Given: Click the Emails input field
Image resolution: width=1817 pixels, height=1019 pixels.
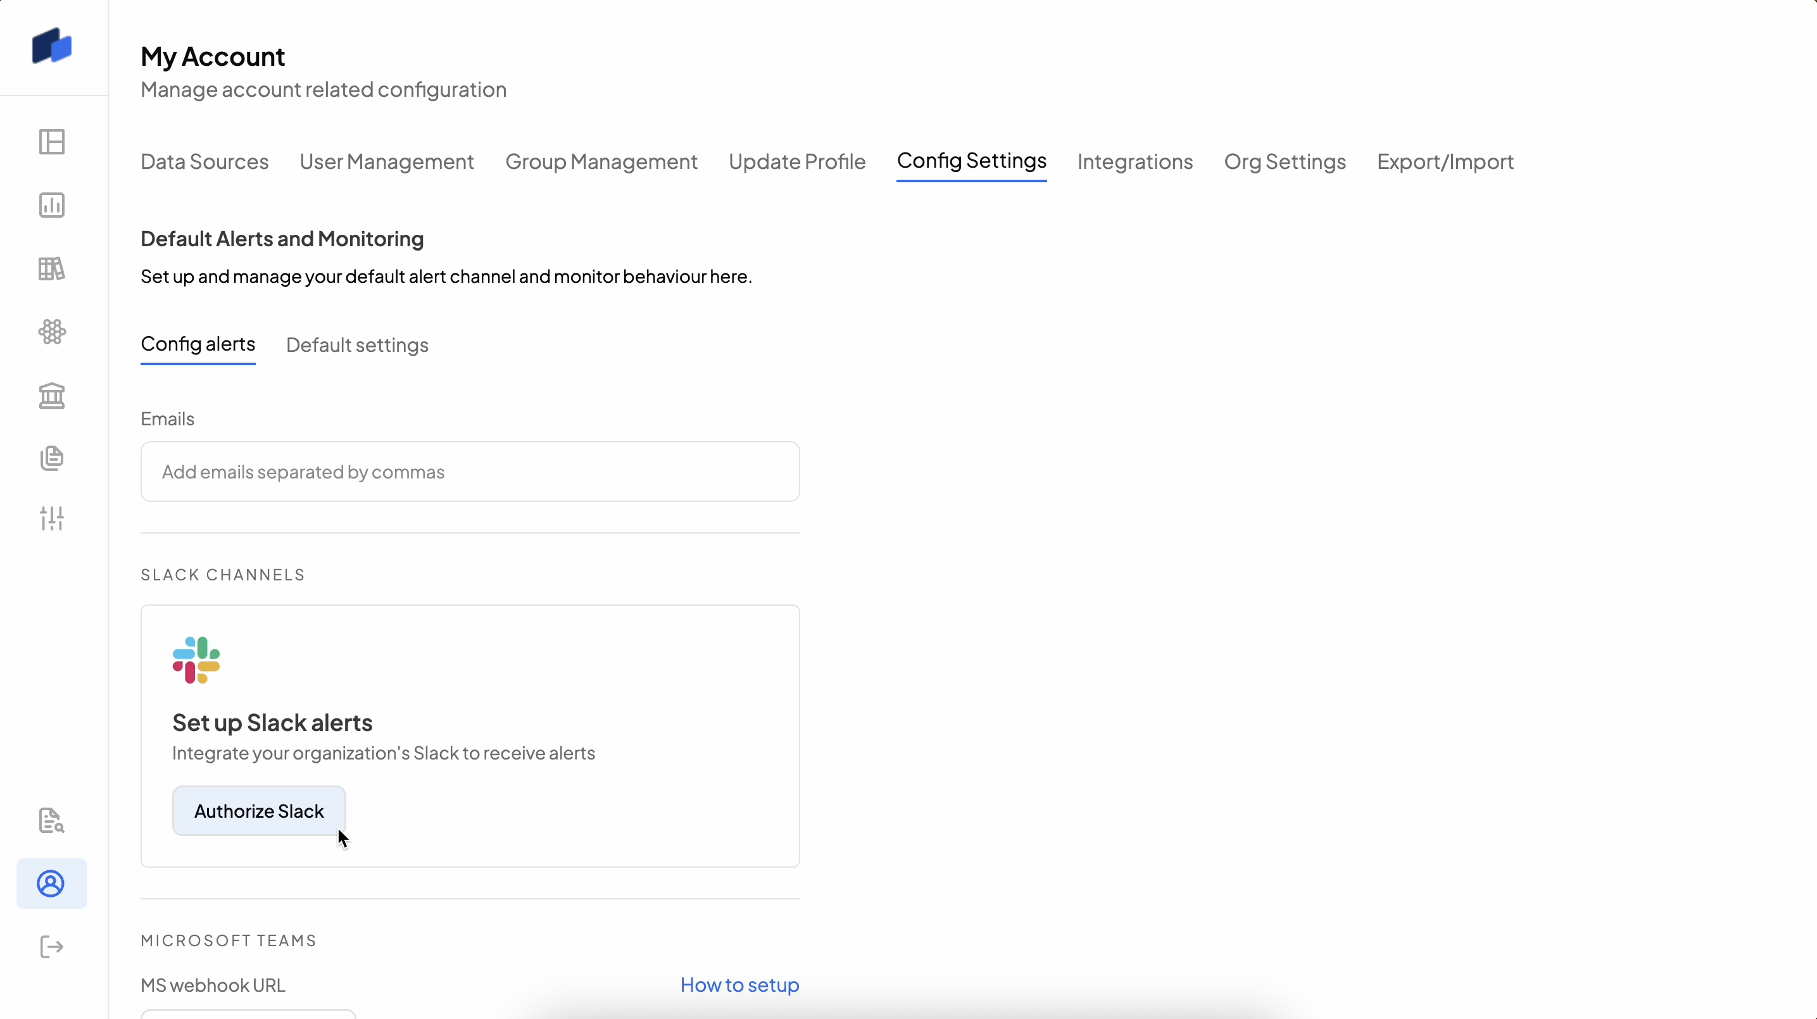Looking at the screenshot, I should point(470,472).
